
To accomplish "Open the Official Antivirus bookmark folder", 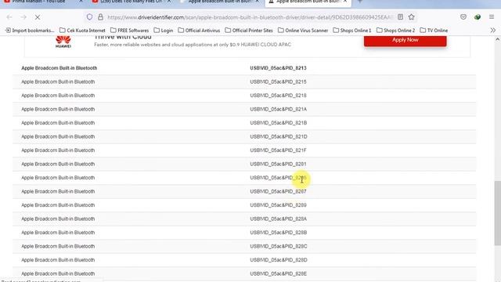I will tap(199, 31).
